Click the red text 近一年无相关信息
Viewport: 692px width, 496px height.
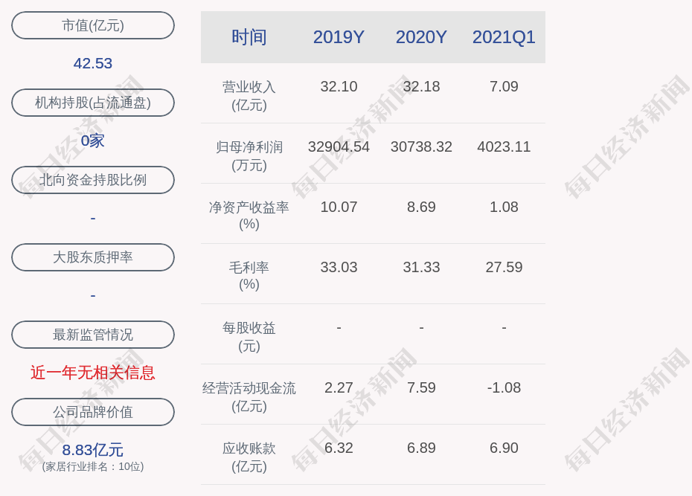point(93,373)
